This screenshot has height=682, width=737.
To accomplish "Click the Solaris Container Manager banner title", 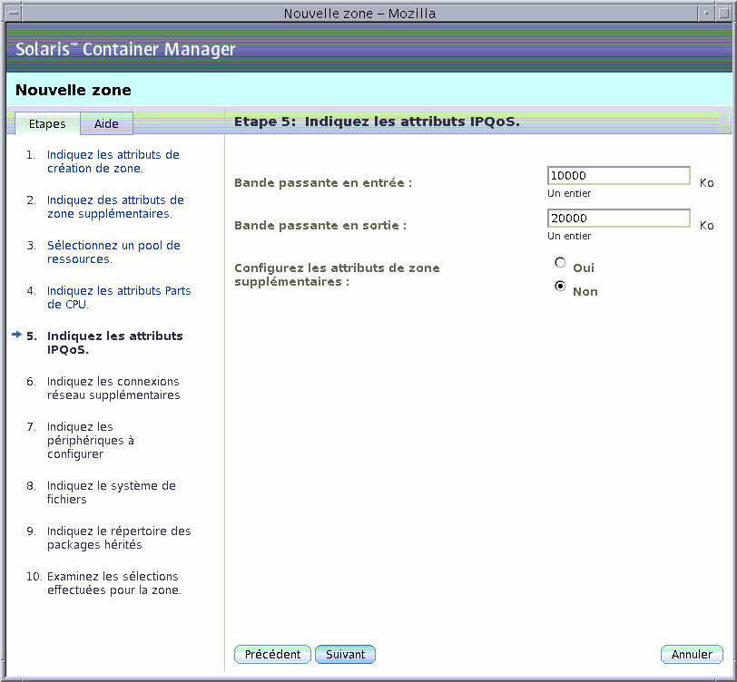I will point(125,49).
